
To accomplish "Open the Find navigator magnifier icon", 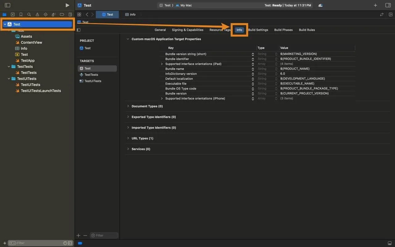I will click(29, 15).
